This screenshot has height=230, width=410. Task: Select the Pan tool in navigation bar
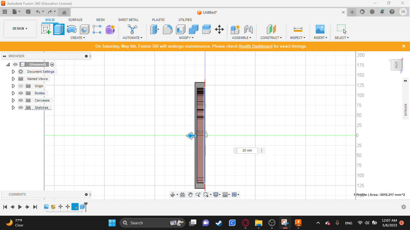190,194
